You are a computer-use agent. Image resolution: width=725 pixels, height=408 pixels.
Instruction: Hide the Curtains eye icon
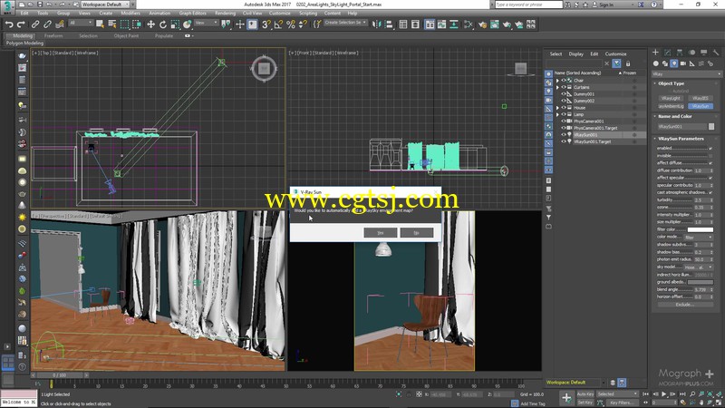564,87
